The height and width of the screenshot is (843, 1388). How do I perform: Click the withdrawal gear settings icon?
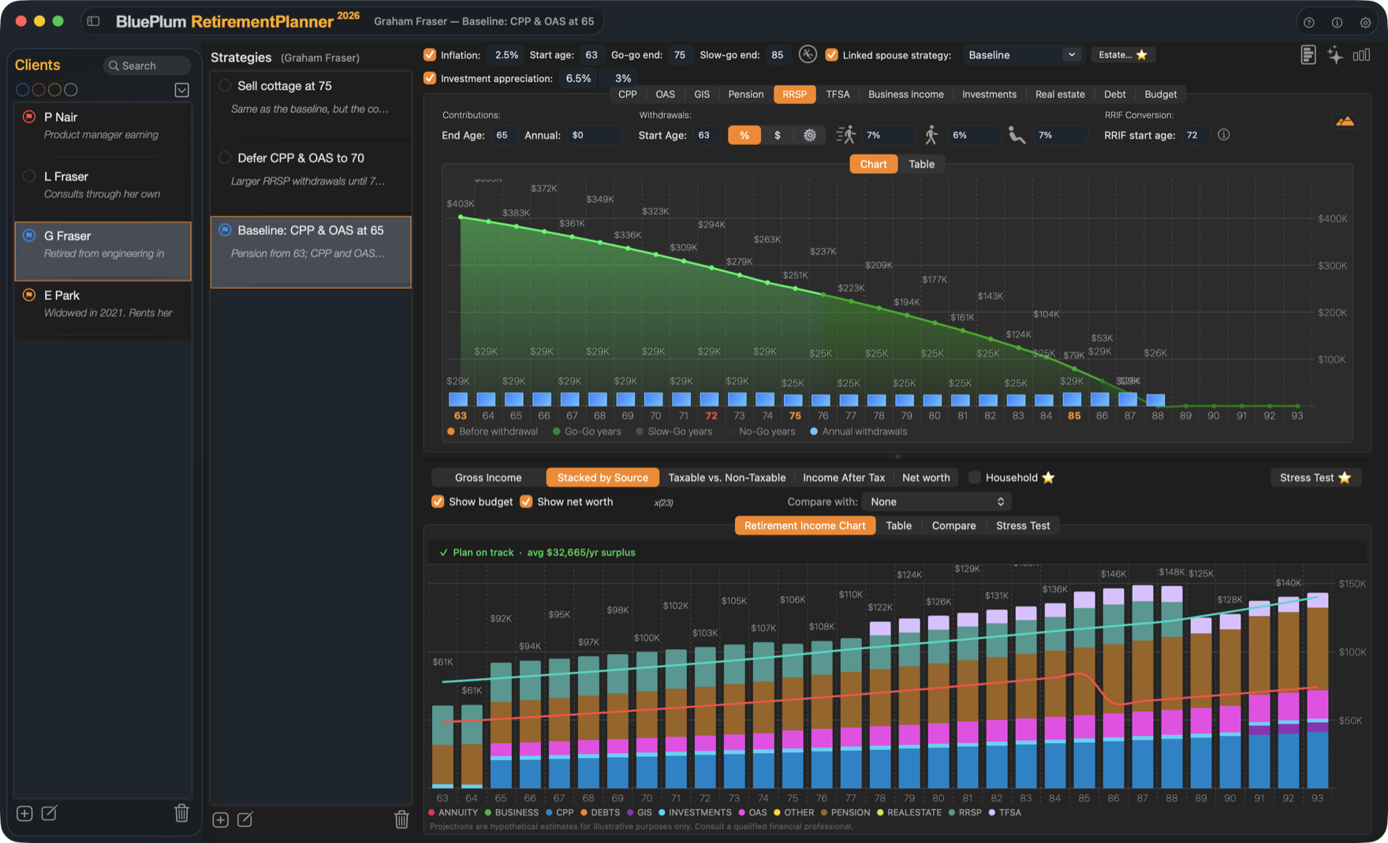pos(810,136)
